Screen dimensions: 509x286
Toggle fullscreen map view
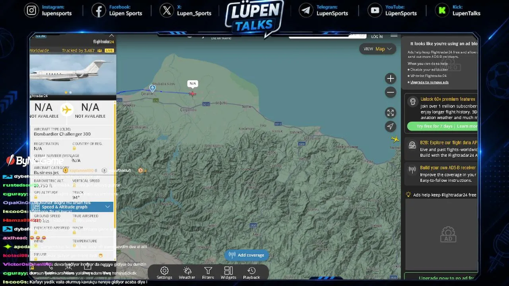tap(390, 113)
